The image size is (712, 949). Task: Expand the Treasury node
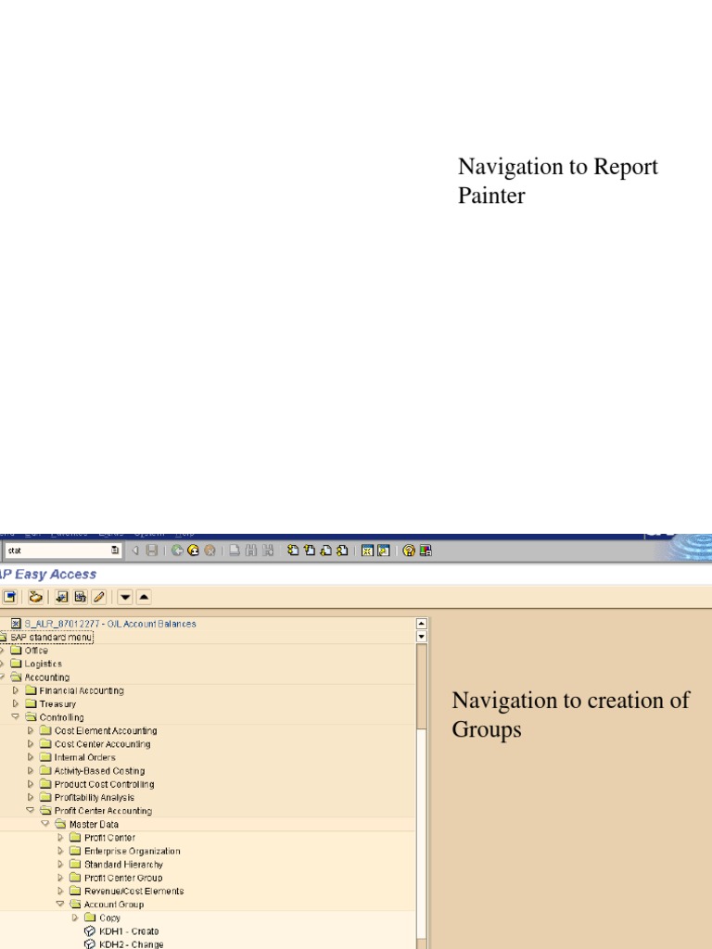coord(15,704)
